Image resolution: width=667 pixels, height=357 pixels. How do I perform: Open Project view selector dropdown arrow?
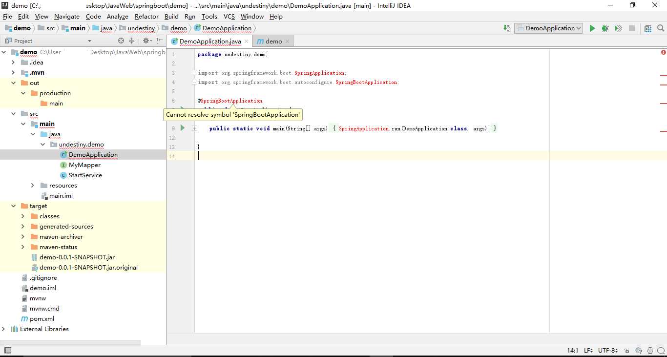tap(89, 41)
